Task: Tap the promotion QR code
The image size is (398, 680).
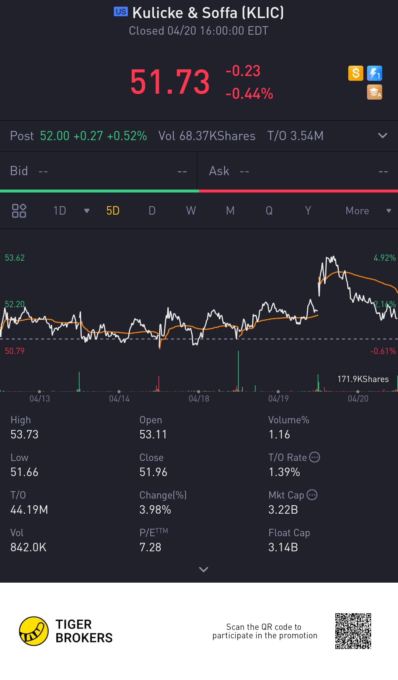Action: (x=353, y=631)
